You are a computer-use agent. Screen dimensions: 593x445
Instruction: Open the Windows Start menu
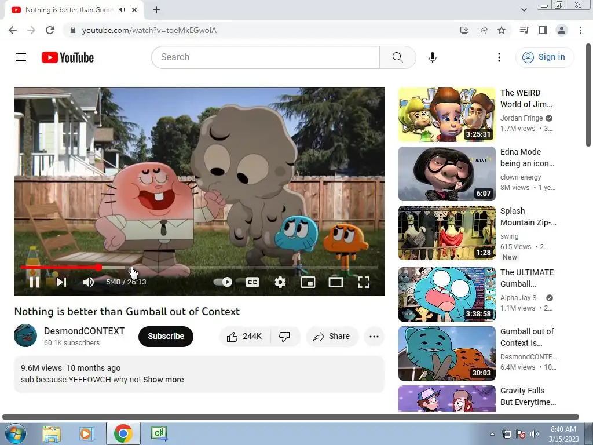(16, 433)
